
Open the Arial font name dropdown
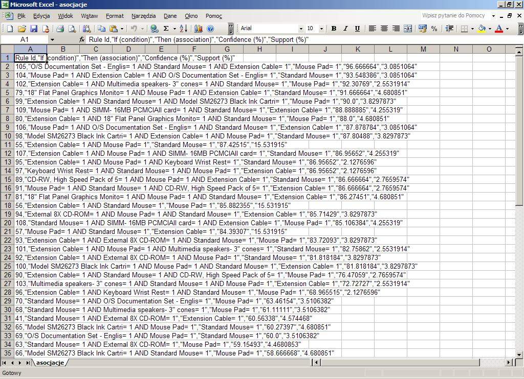pyautogui.click(x=301, y=29)
